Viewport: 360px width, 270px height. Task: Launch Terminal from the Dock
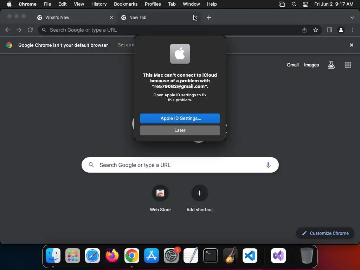[x=211, y=256]
